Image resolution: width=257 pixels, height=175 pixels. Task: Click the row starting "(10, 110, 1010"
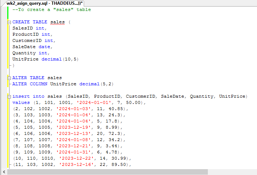72,158
